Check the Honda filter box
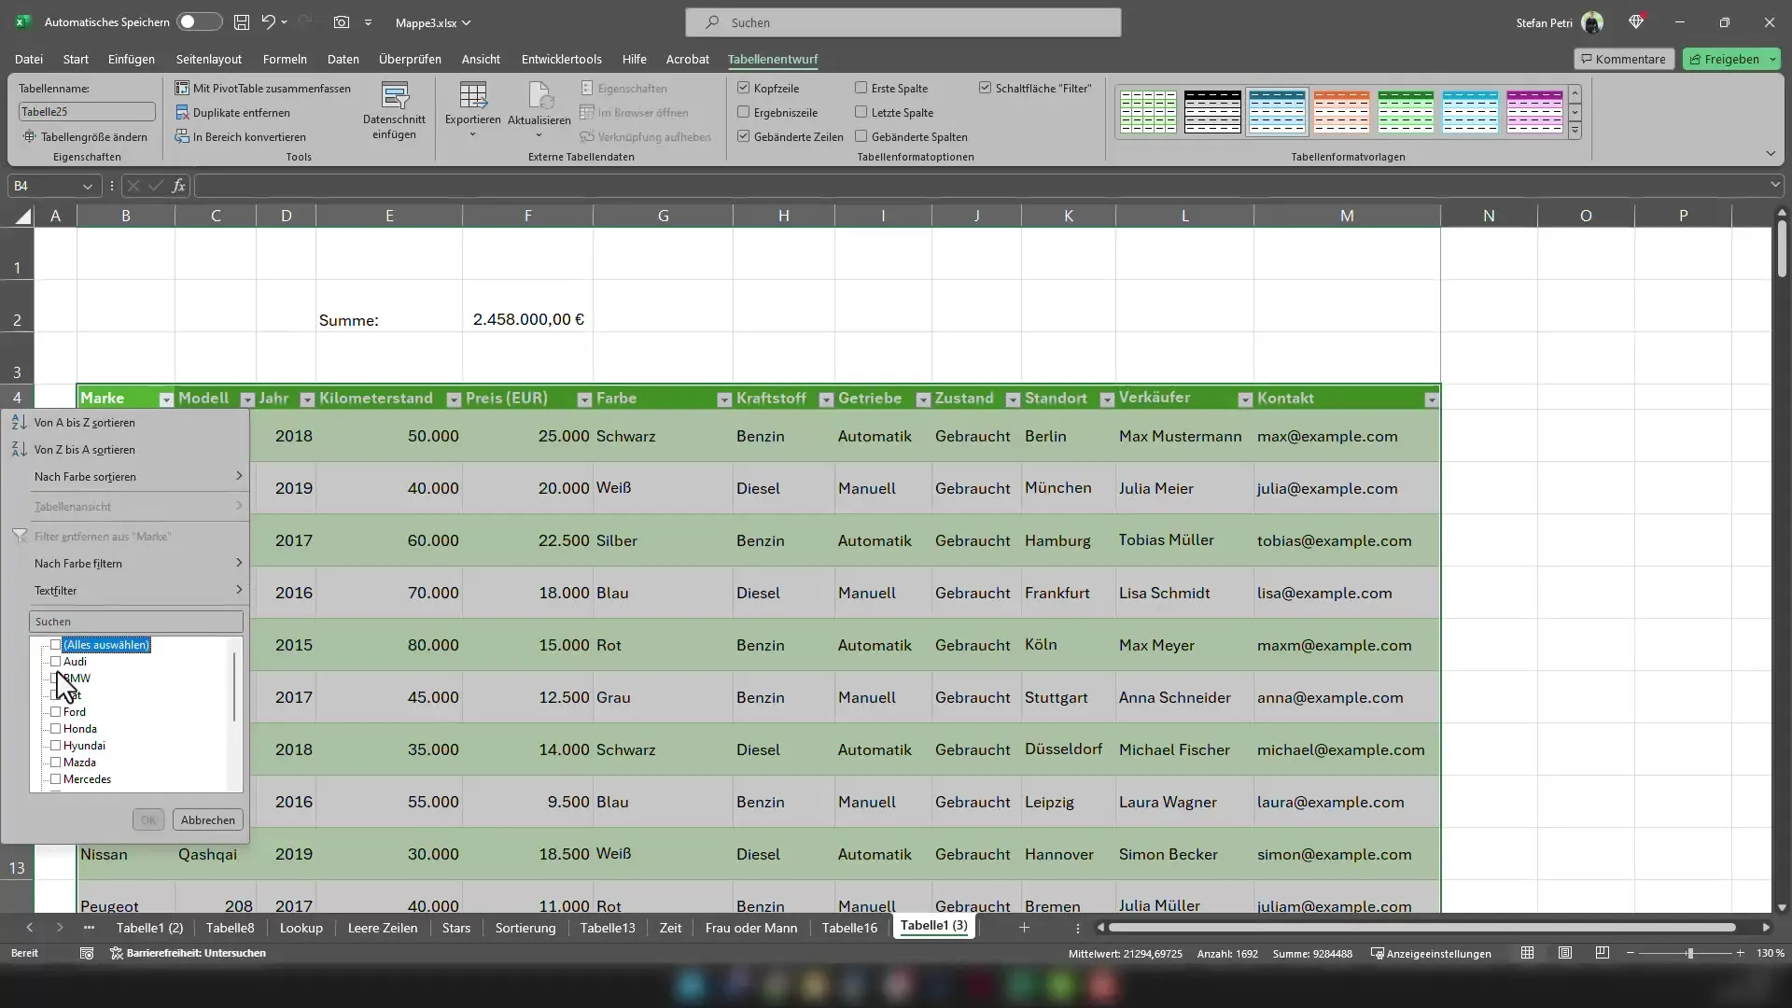This screenshot has height=1008, width=1792. click(x=56, y=728)
